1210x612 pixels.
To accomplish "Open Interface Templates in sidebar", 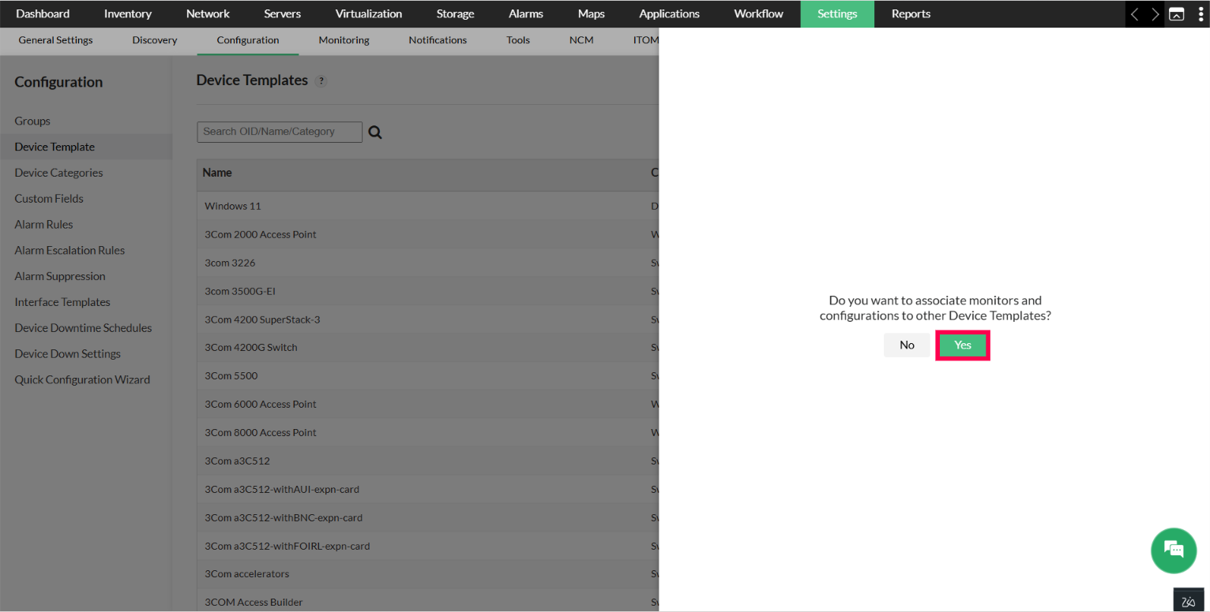I will (62, 302).
